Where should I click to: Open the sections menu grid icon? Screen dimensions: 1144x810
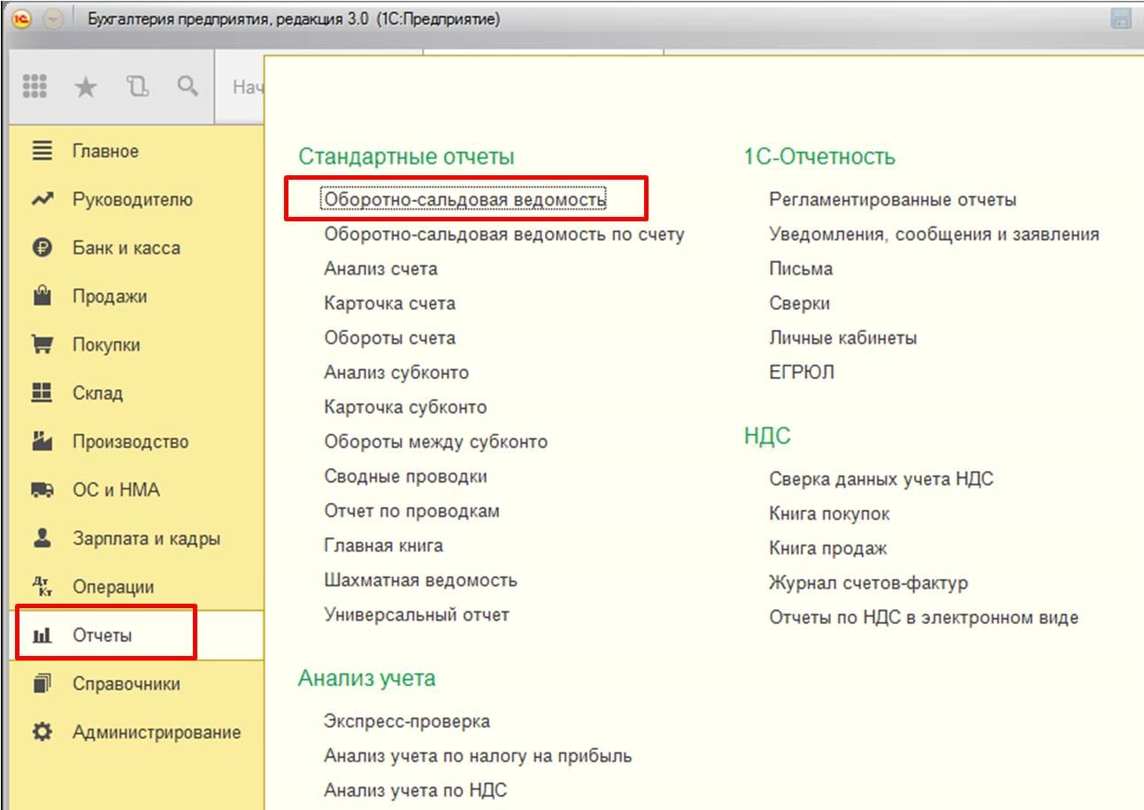[35, 86]
